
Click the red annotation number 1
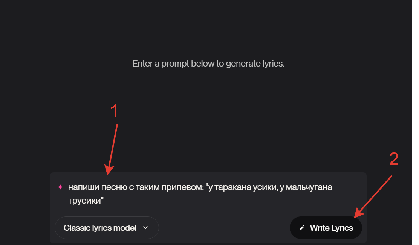click(x=114, y=111)
